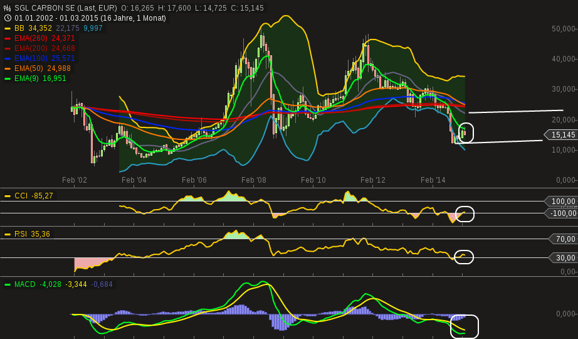Click the Feb '12 time axis label
This screenshot has width=578, height=339.
tap(373, 180)
